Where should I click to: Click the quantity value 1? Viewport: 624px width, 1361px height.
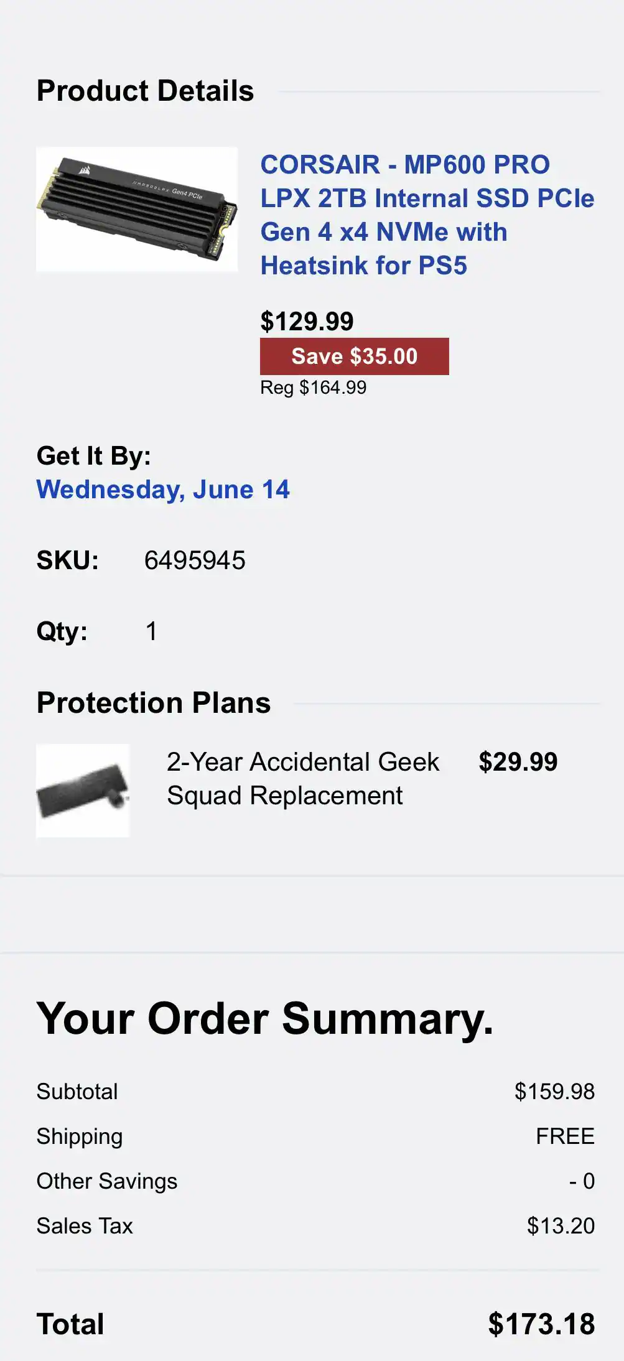point(151,631)
